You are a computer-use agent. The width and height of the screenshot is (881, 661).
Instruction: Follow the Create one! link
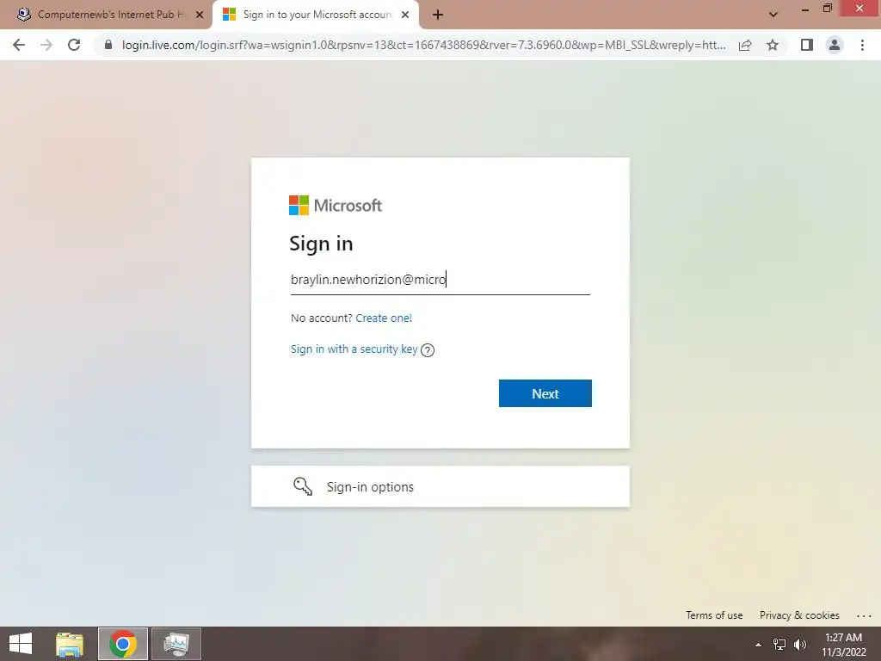(x=384, y=318)
